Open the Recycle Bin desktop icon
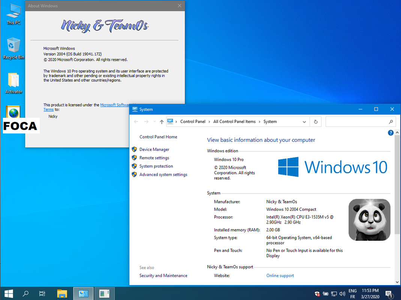This screenshot has height=300, width=401. click(x=14, y=49)
